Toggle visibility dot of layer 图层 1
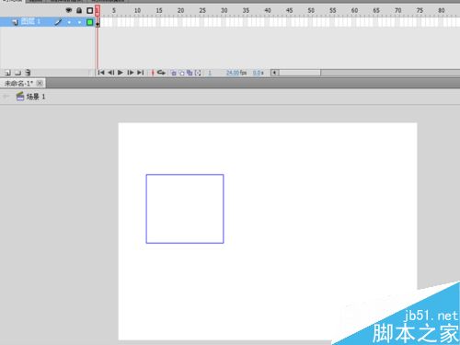Viewport: 460px width, 345px height. tap(69, 22)
